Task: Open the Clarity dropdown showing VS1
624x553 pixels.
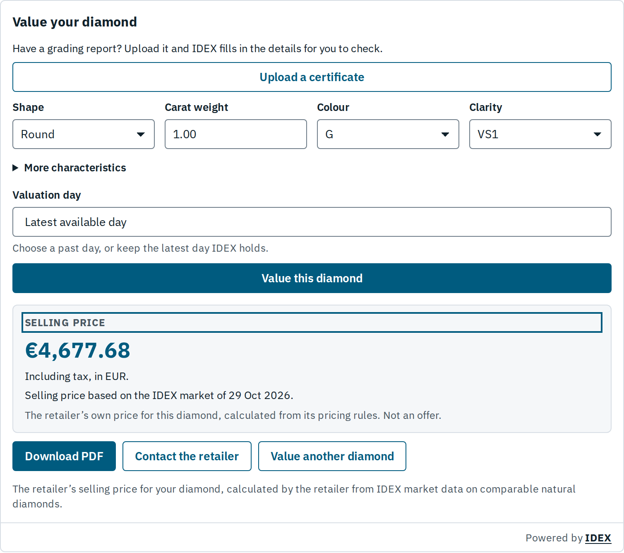Action: (540, 134)
